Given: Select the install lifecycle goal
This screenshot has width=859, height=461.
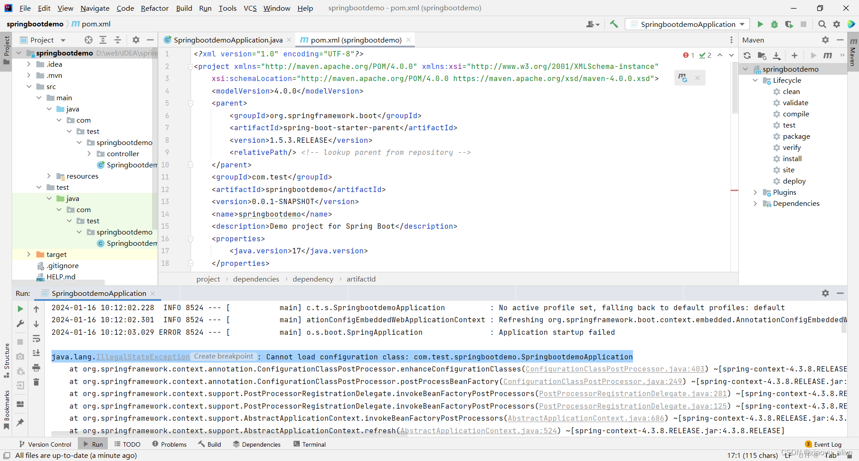Looking at the screenshot, I should [x=792, y=158].
